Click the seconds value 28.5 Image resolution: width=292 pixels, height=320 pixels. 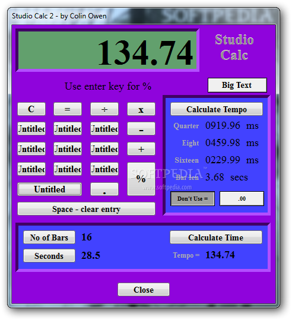pos(91,255)
